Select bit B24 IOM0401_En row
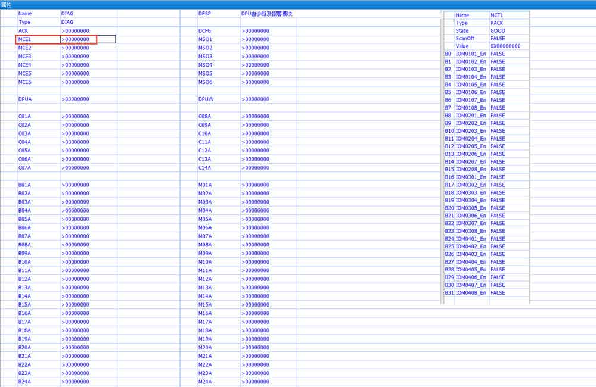 [x=486, y=239]
